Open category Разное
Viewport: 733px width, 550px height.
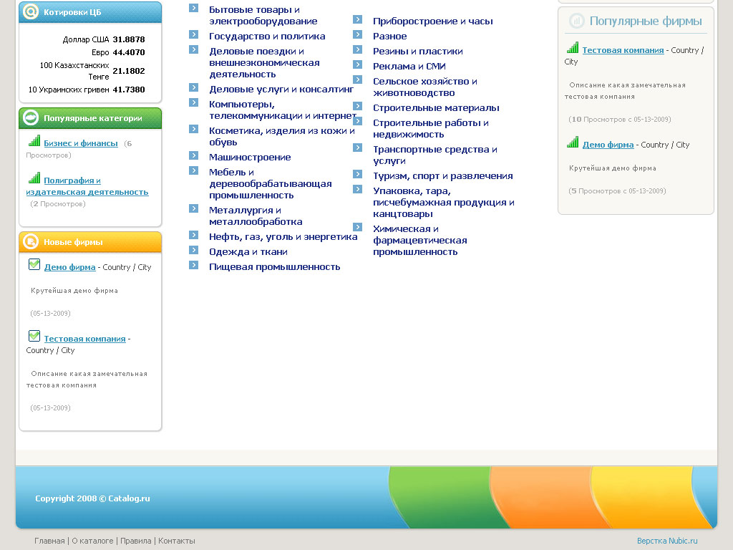click(390, 36)
